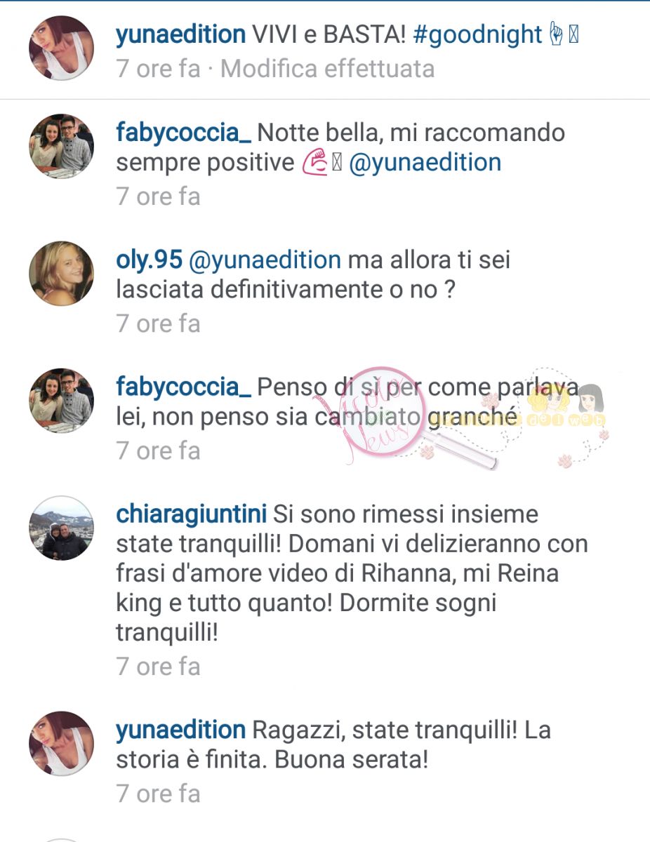Tap the chiaragiuntini username

(x=192, y=514)
